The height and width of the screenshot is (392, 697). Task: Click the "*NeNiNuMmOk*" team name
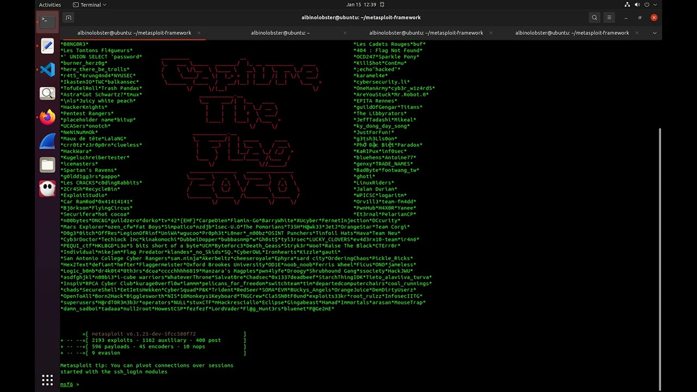(80, 132)
